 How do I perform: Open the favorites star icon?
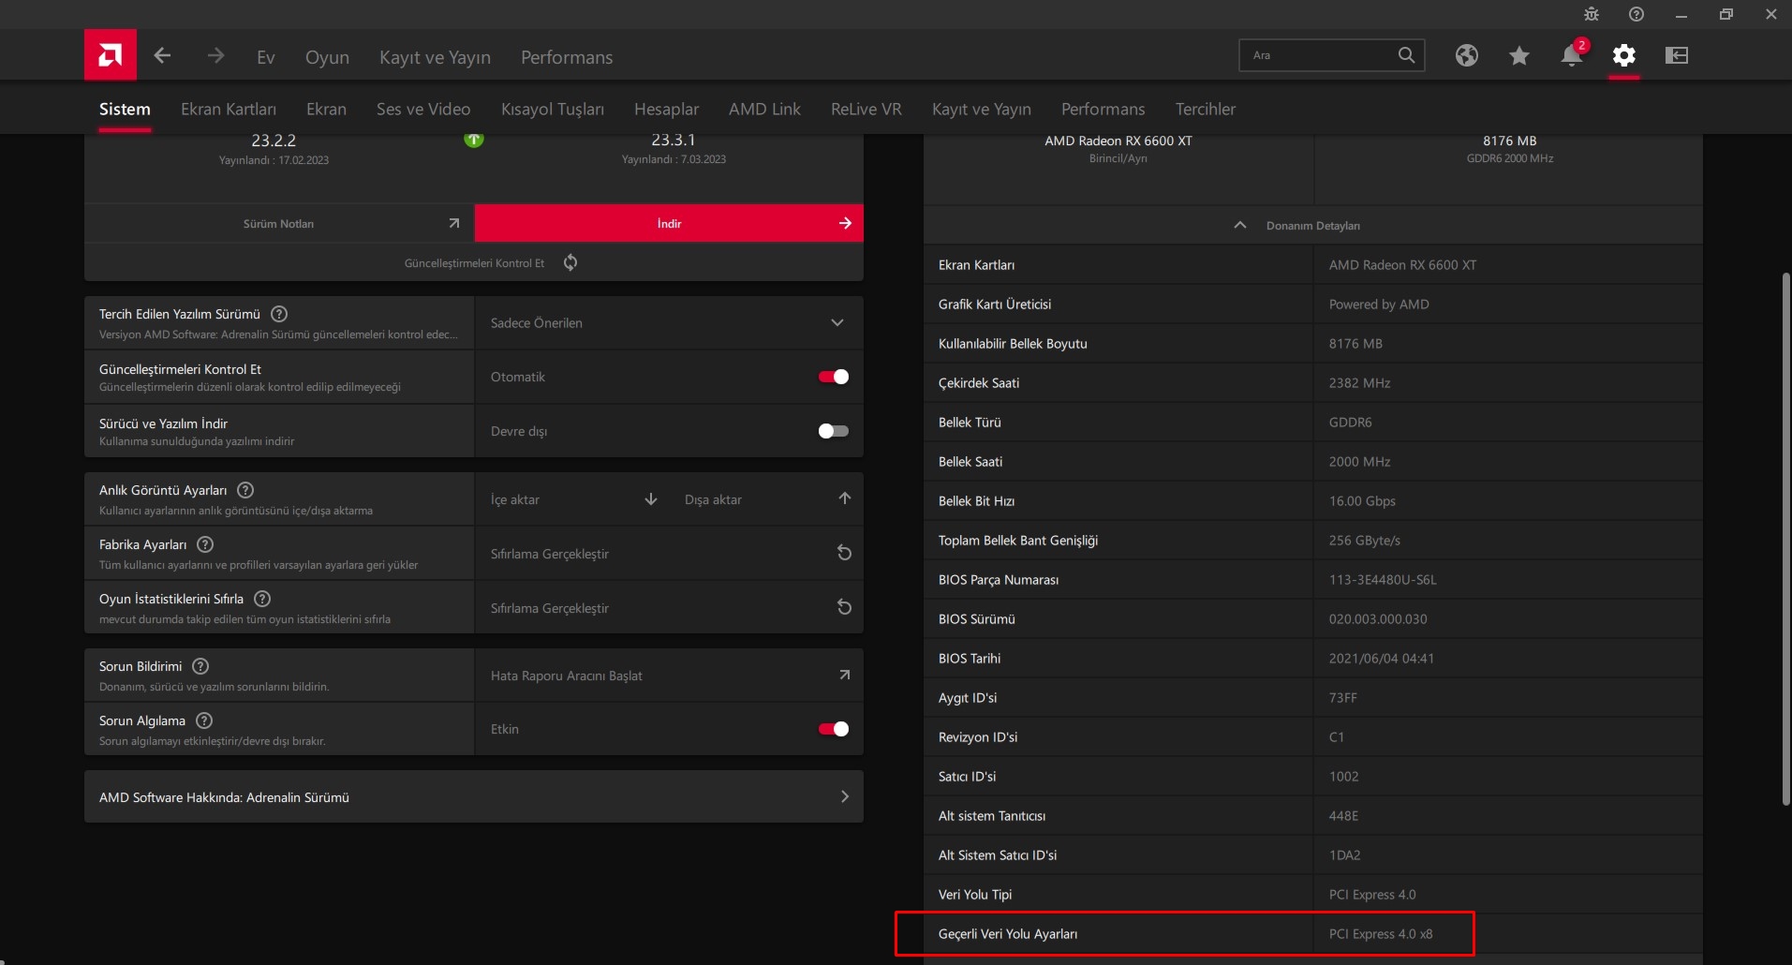pos(1518,55)
